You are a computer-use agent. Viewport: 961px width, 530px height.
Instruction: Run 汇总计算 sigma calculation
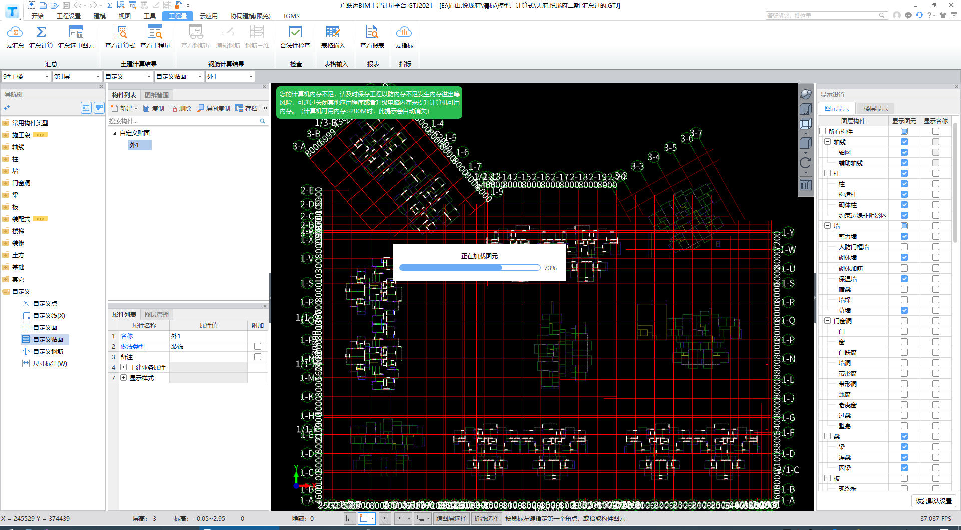tap(41, 37)
